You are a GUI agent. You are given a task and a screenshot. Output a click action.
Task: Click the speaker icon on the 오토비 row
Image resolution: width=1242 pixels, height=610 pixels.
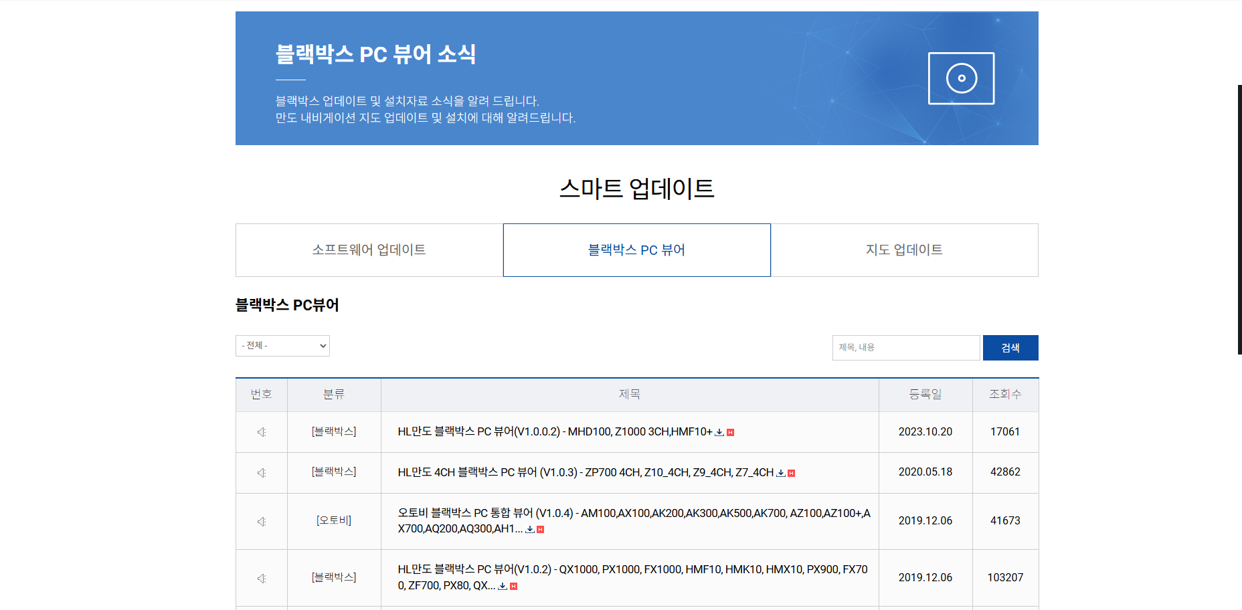pyautogui.click(x=261, y=521)
